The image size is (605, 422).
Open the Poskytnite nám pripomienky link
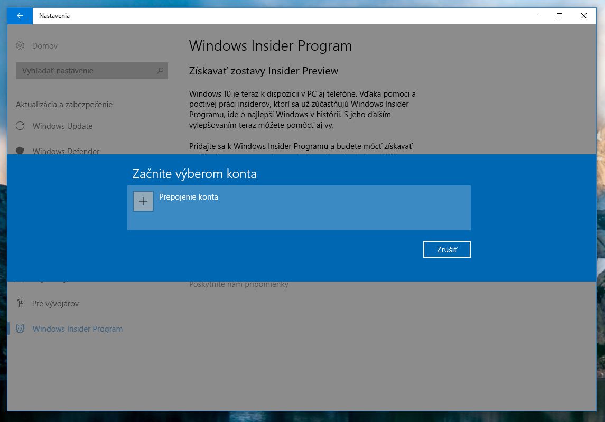tap(239, 285)
